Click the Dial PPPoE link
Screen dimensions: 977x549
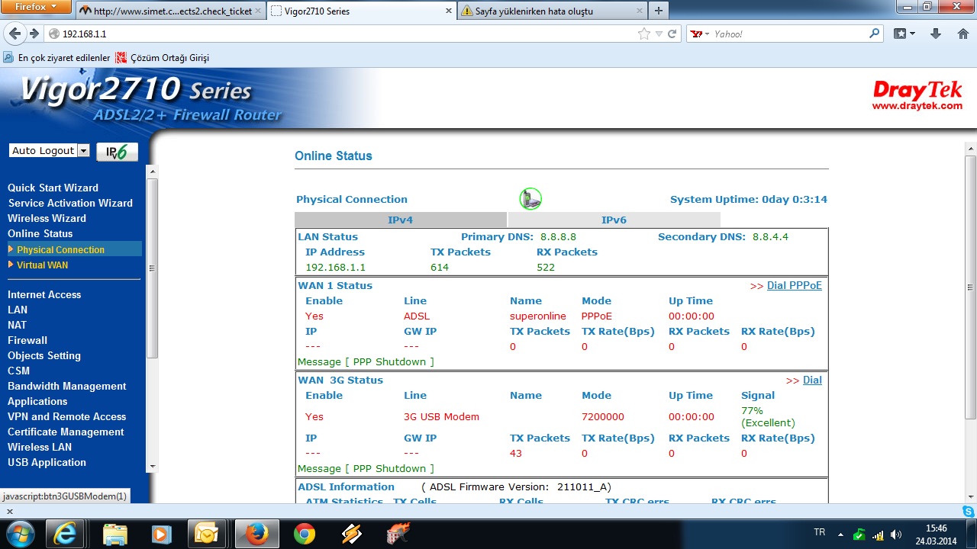[x=794, y=285]
